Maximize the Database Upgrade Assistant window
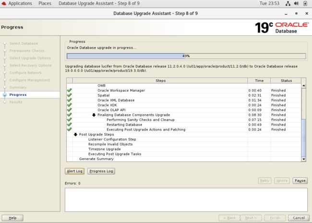312x223 pixels. click(296, 13)
